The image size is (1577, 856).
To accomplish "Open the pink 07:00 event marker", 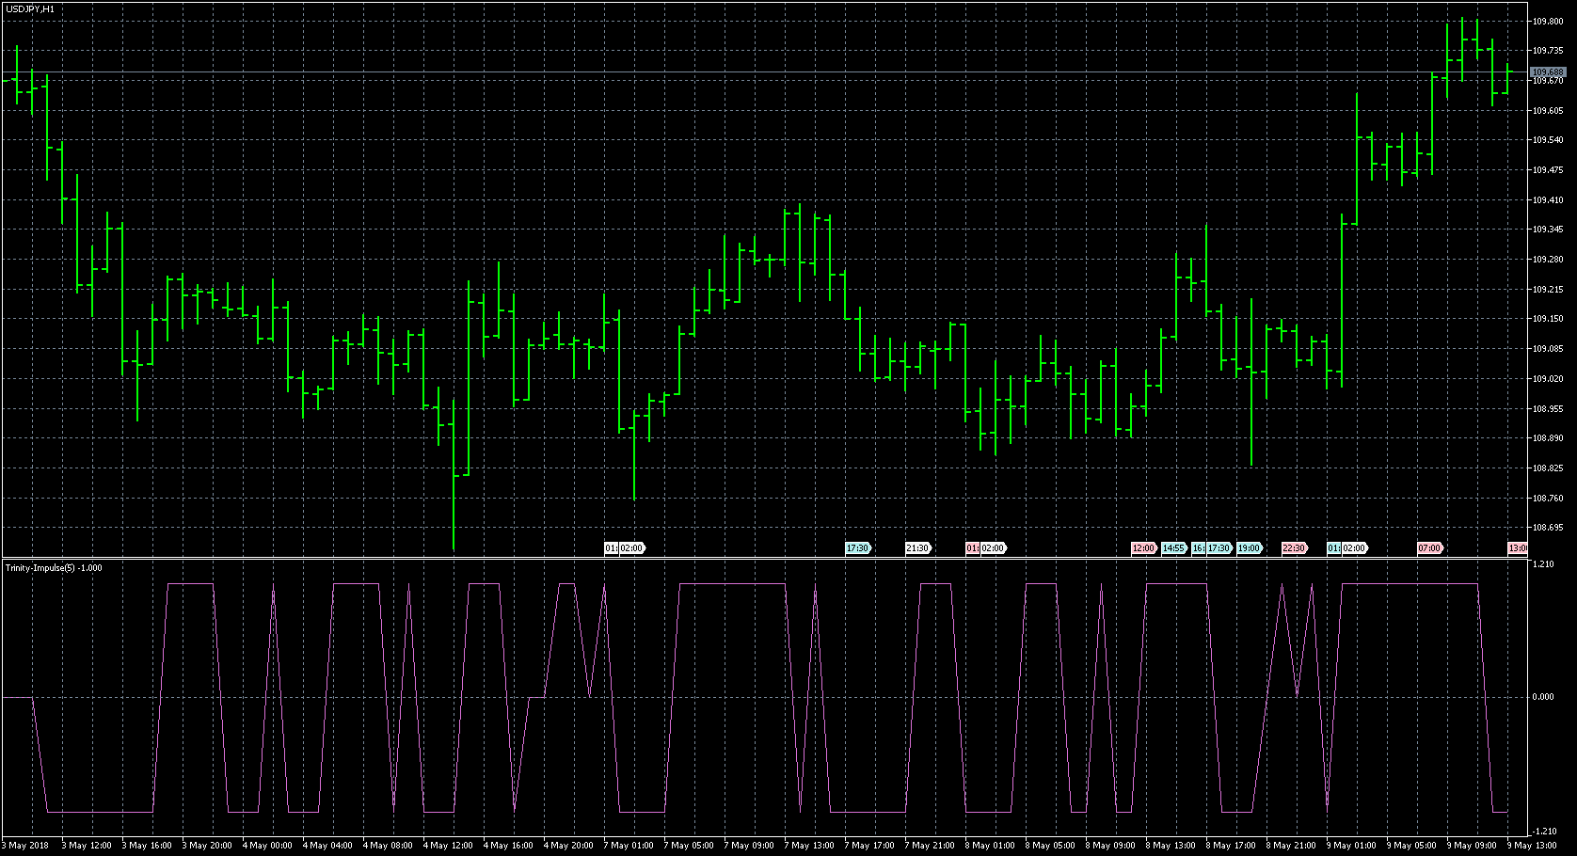I will pyautogui.click(x=1429, y=548).
